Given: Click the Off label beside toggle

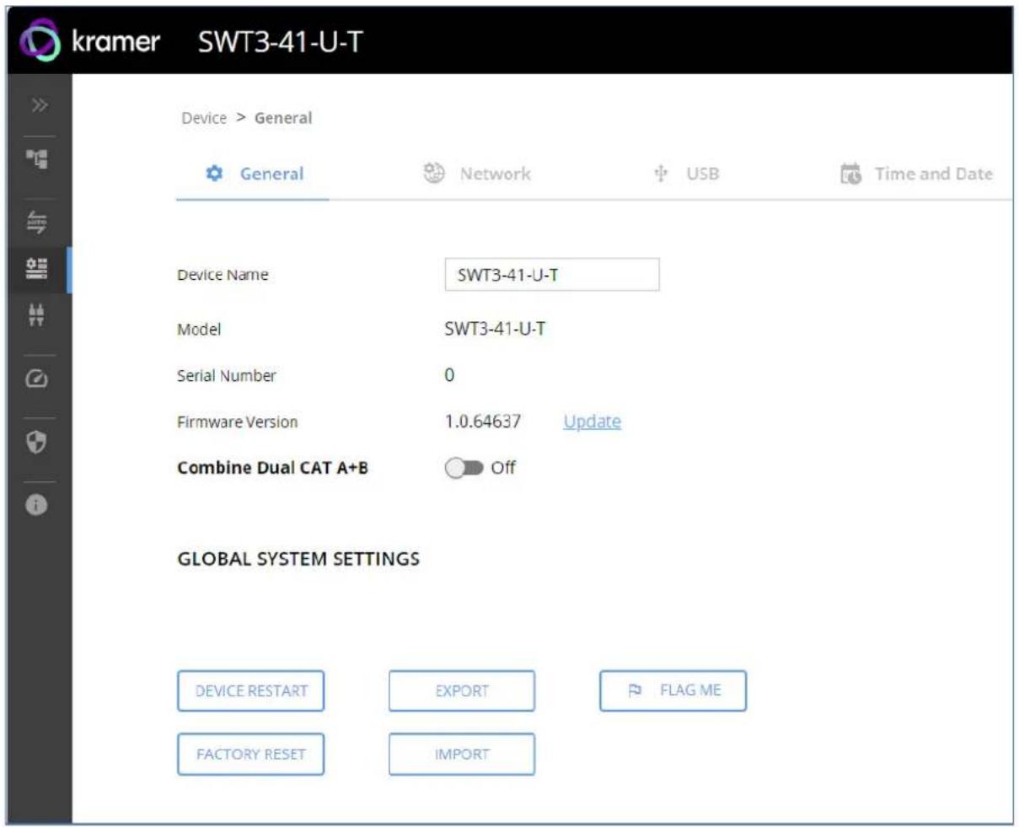Looking at the screenshot, I should coord(503,468).
